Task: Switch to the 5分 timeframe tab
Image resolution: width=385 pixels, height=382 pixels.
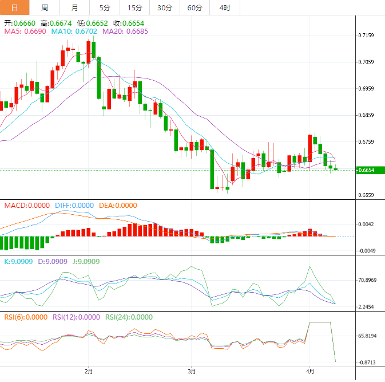Action: 105,7
